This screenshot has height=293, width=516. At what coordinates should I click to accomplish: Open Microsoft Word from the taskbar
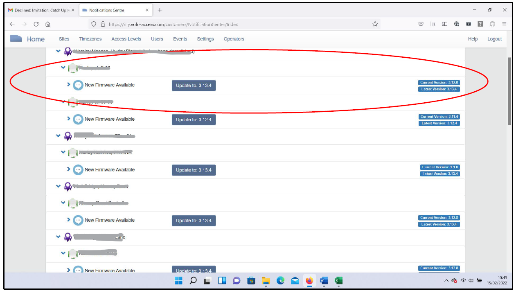pos(324,281)
